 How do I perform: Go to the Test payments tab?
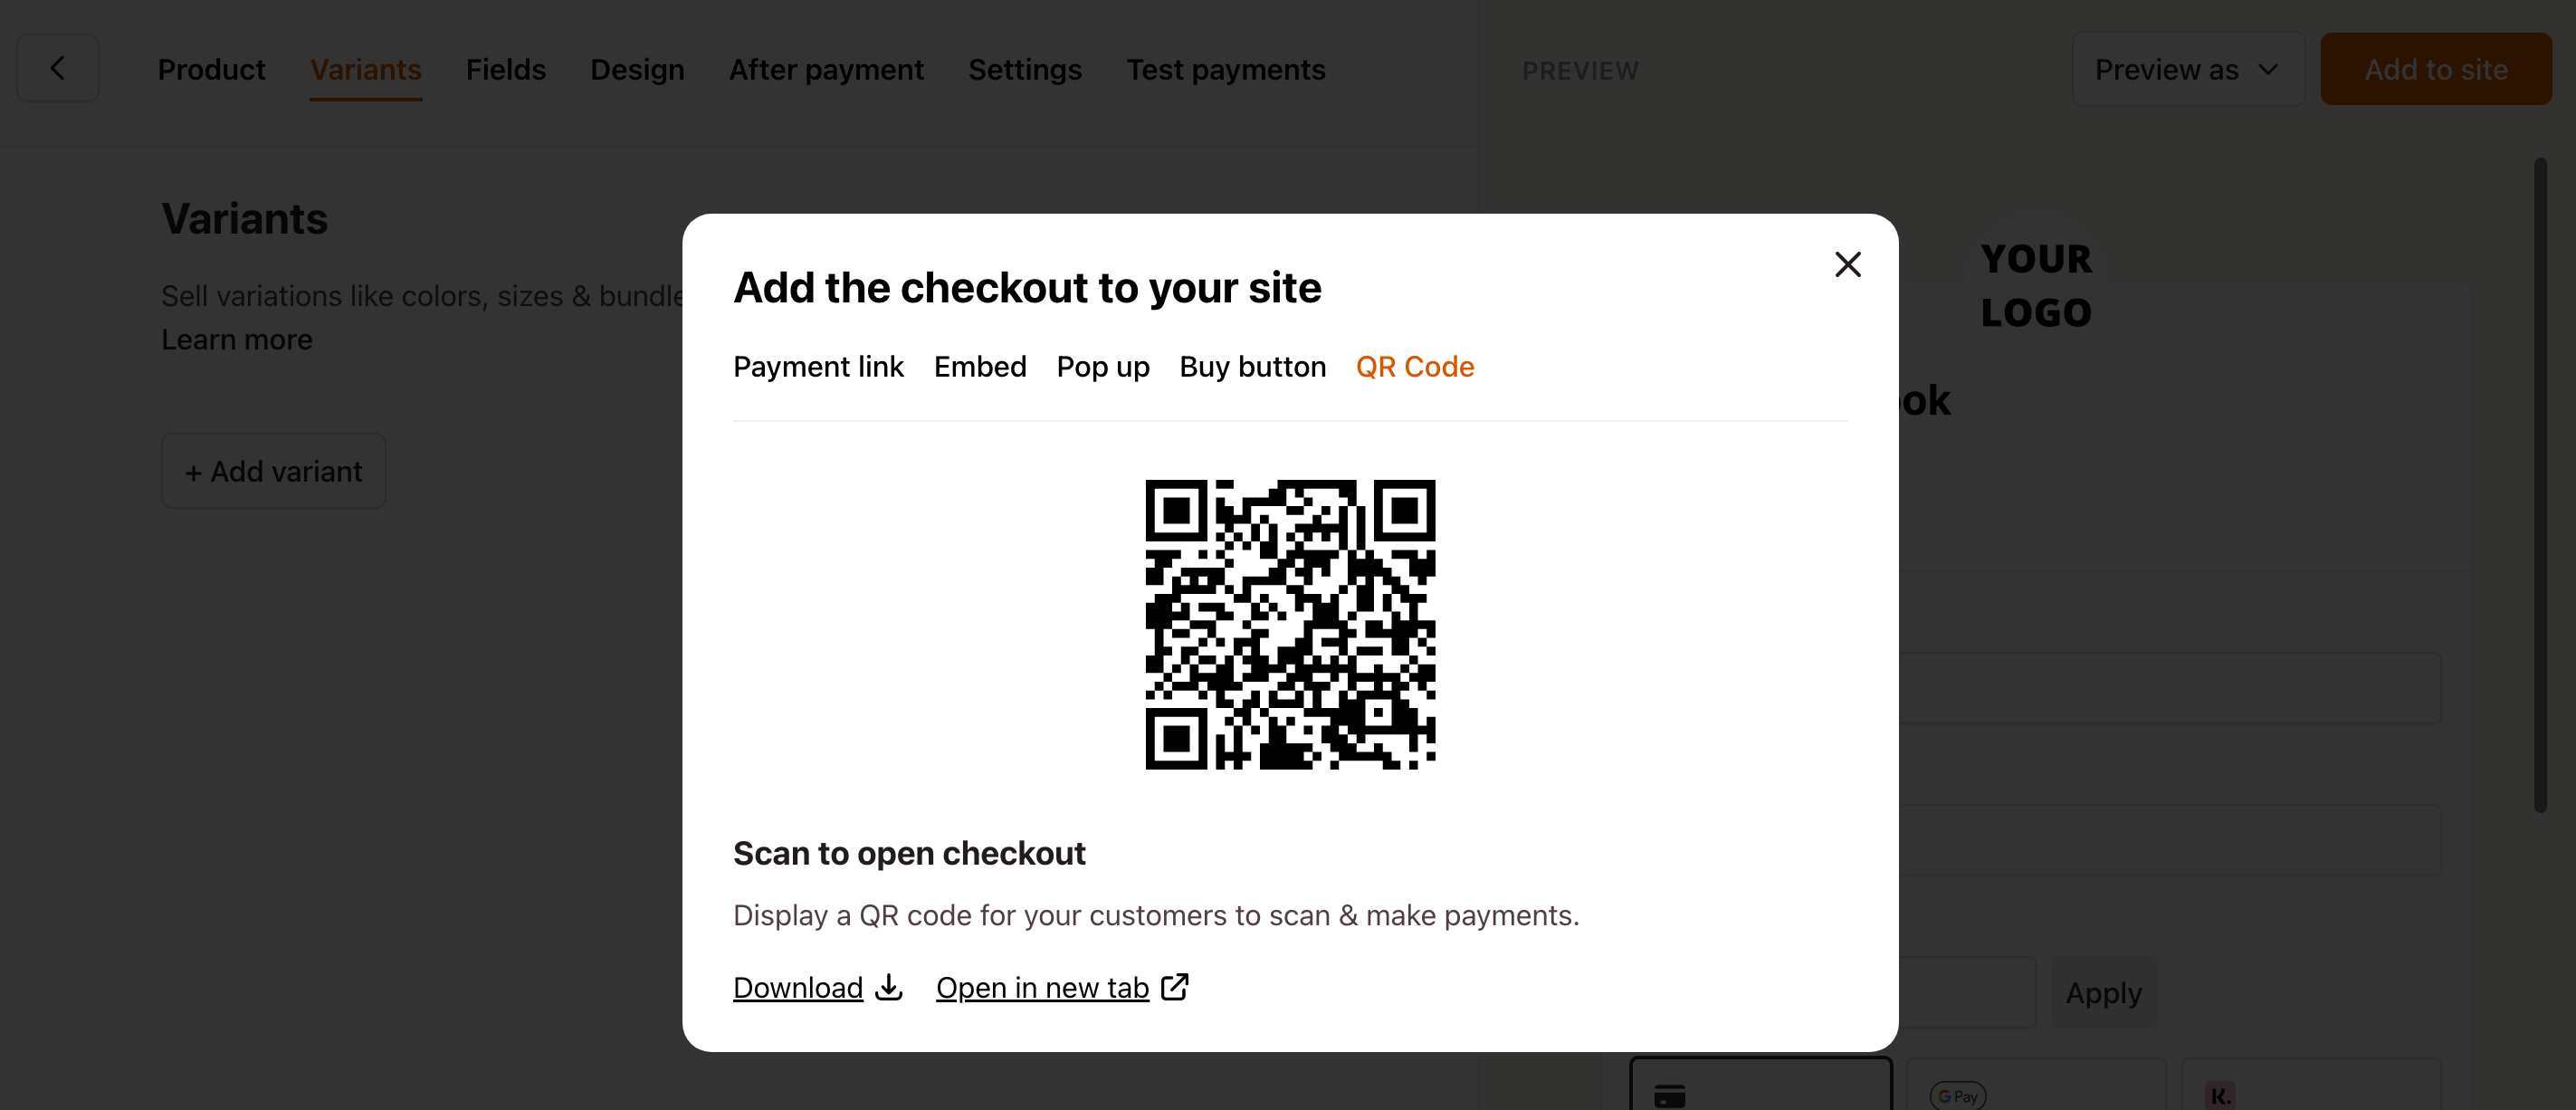pyautogui.click(x=1226, y=69)
